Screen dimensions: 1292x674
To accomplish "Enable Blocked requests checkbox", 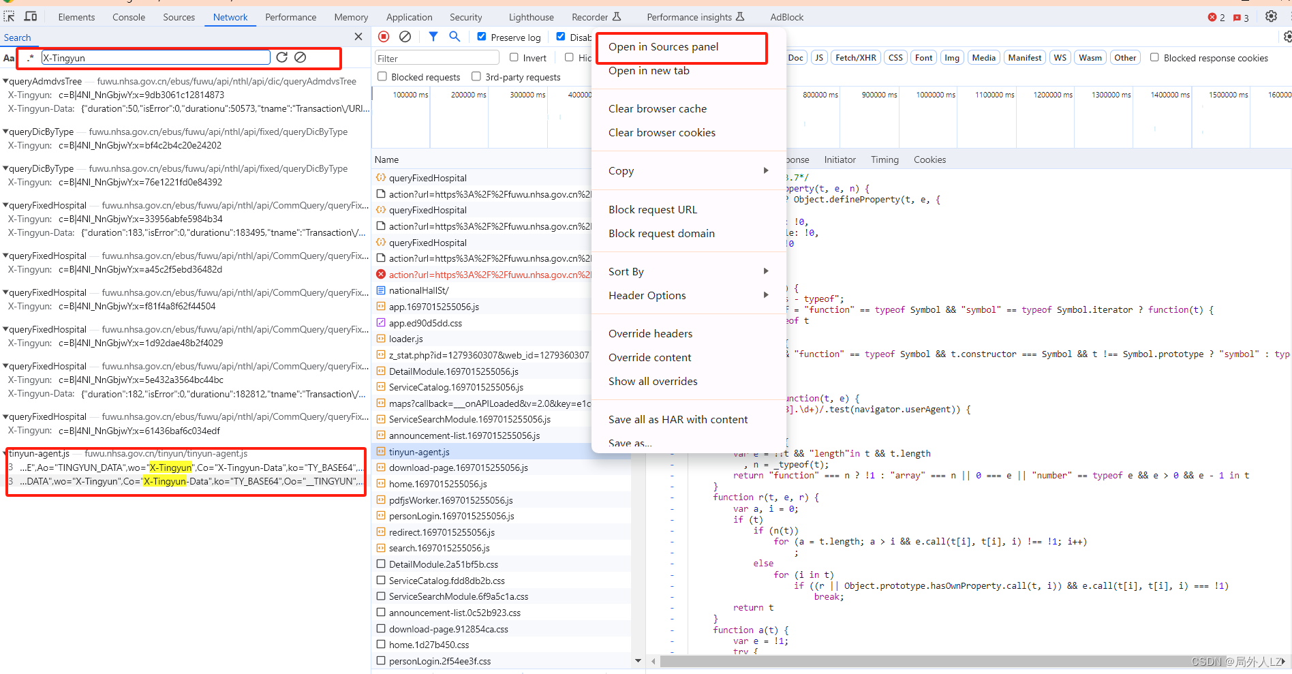I will click(x=382, y=77).
